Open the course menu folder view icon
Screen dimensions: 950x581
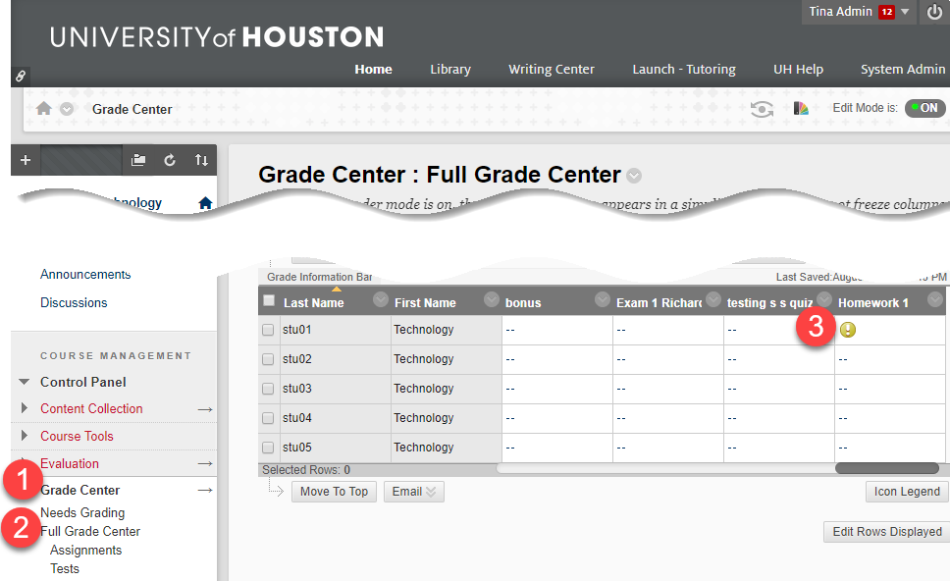coord(138,160)
